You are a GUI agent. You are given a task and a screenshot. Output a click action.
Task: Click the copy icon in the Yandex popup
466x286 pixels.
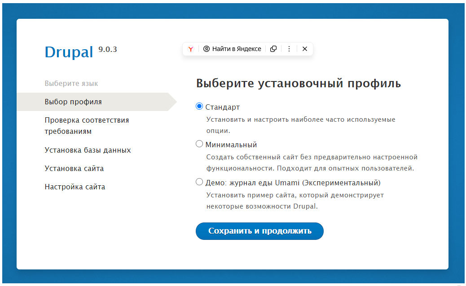pyautogui.click(x=273, y=49)
